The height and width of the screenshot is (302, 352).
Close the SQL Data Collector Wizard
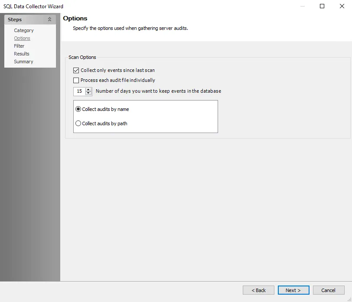[342, 6]
